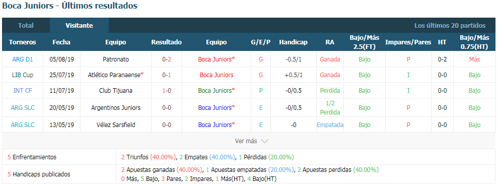Click the Los últimos 20 partidos label
Viewport: 498px width, 185px height.
tap(450, 25)
